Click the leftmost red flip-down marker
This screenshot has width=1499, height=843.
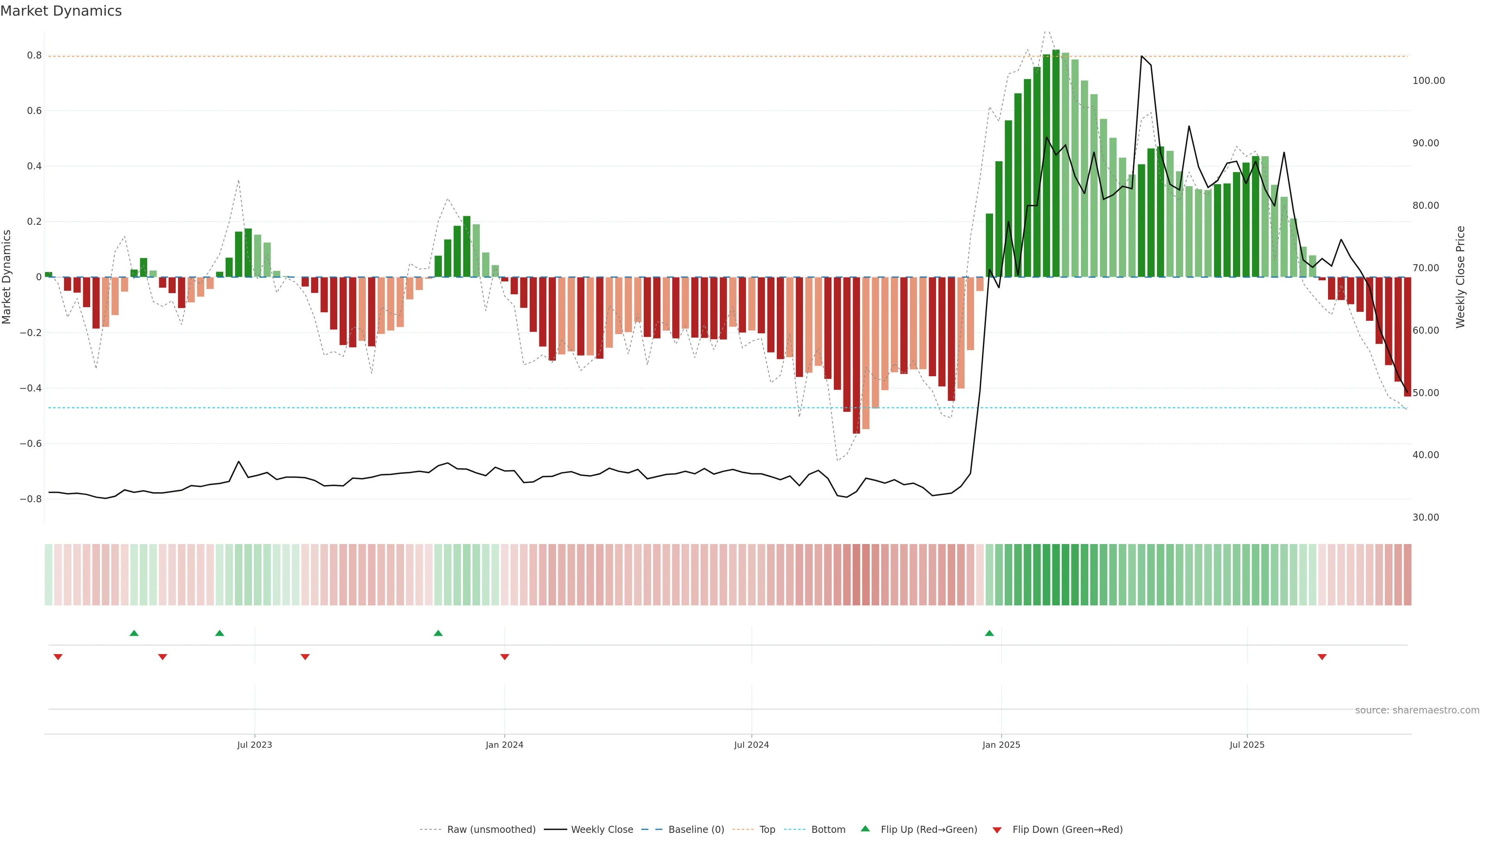tap(58, 657)
